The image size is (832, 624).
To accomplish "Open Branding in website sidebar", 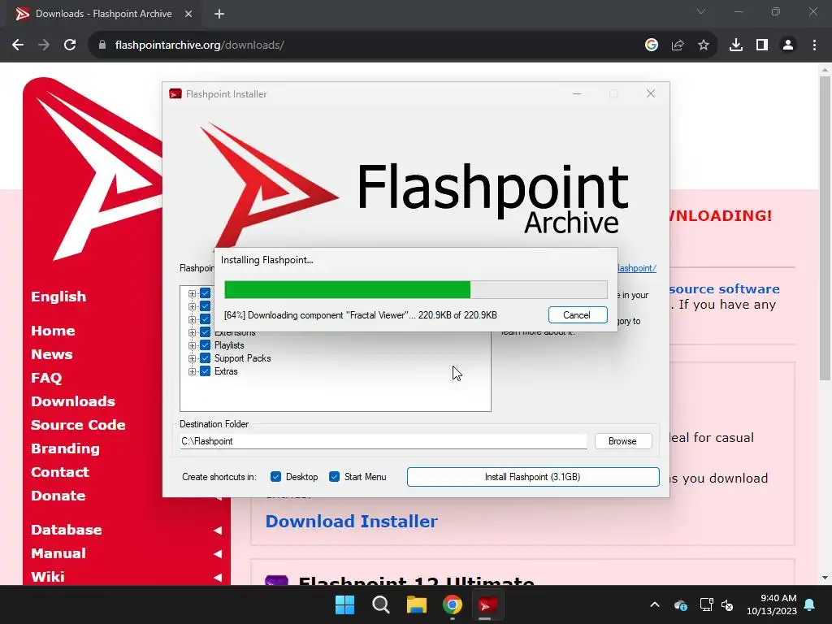I will click(x=65, y=448).
